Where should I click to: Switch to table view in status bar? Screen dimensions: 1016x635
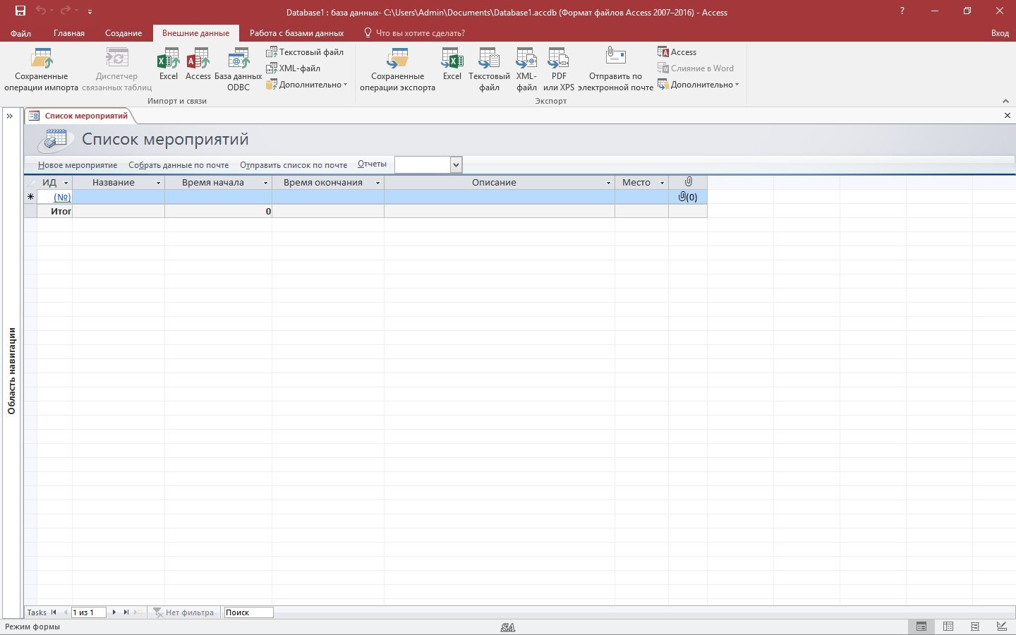[x=948, y=627]
